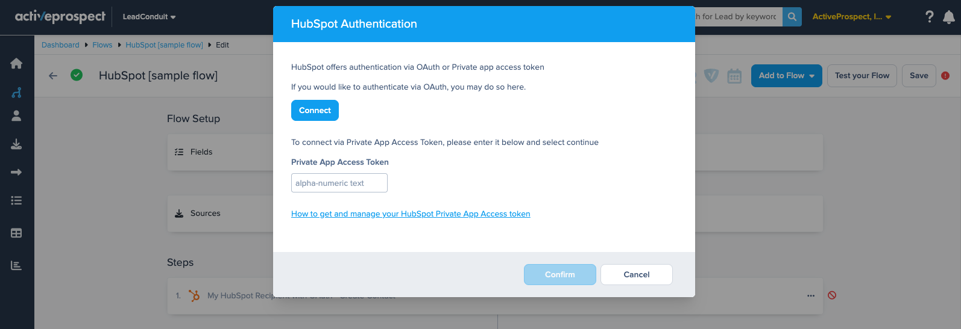Click the notification bell icon
Viewport: 961px width, 329px height.
948,17
